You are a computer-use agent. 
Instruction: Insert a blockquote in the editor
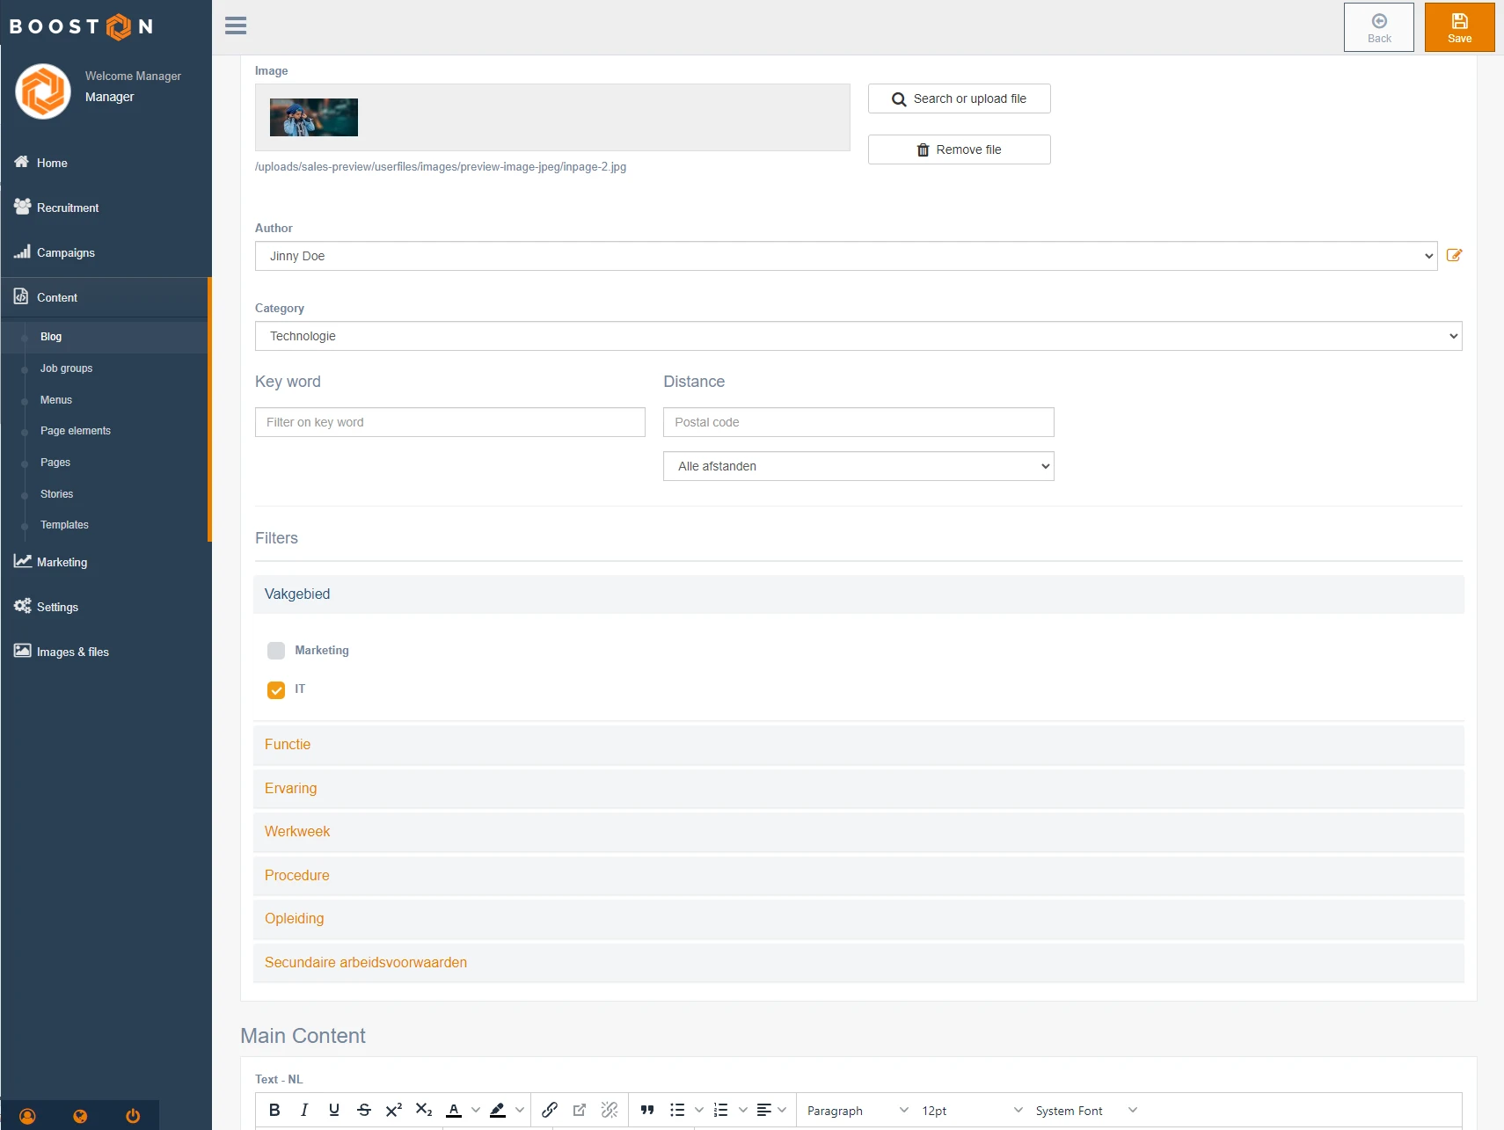point(647,1110)
